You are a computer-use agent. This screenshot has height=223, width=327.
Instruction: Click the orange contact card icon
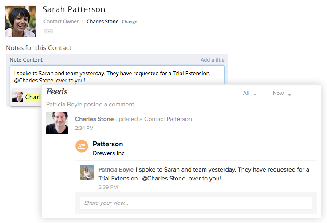[81, 146]
